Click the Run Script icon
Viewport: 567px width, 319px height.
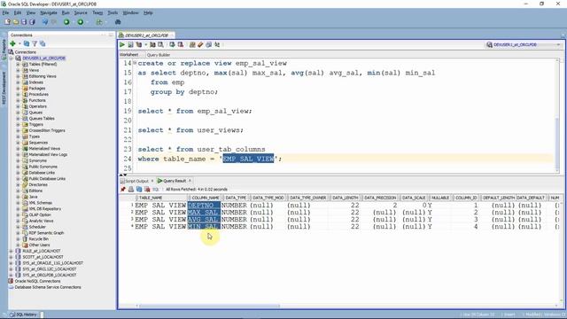tap(130, 45)
